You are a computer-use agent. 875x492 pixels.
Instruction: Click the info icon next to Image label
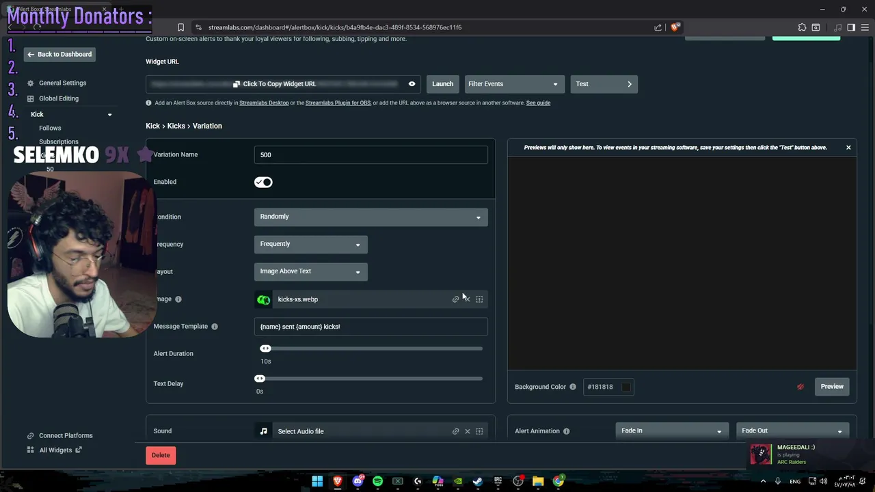point(178,299)
